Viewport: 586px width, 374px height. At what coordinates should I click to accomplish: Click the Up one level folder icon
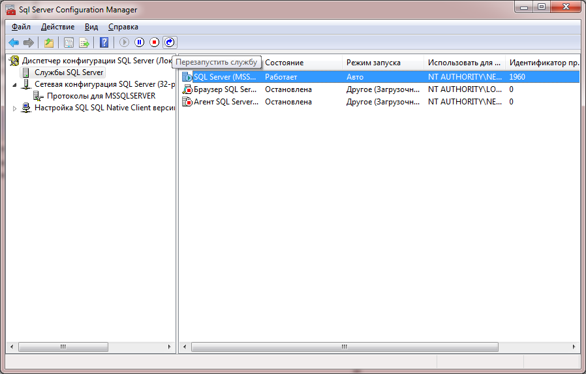(x=49, y=42)
